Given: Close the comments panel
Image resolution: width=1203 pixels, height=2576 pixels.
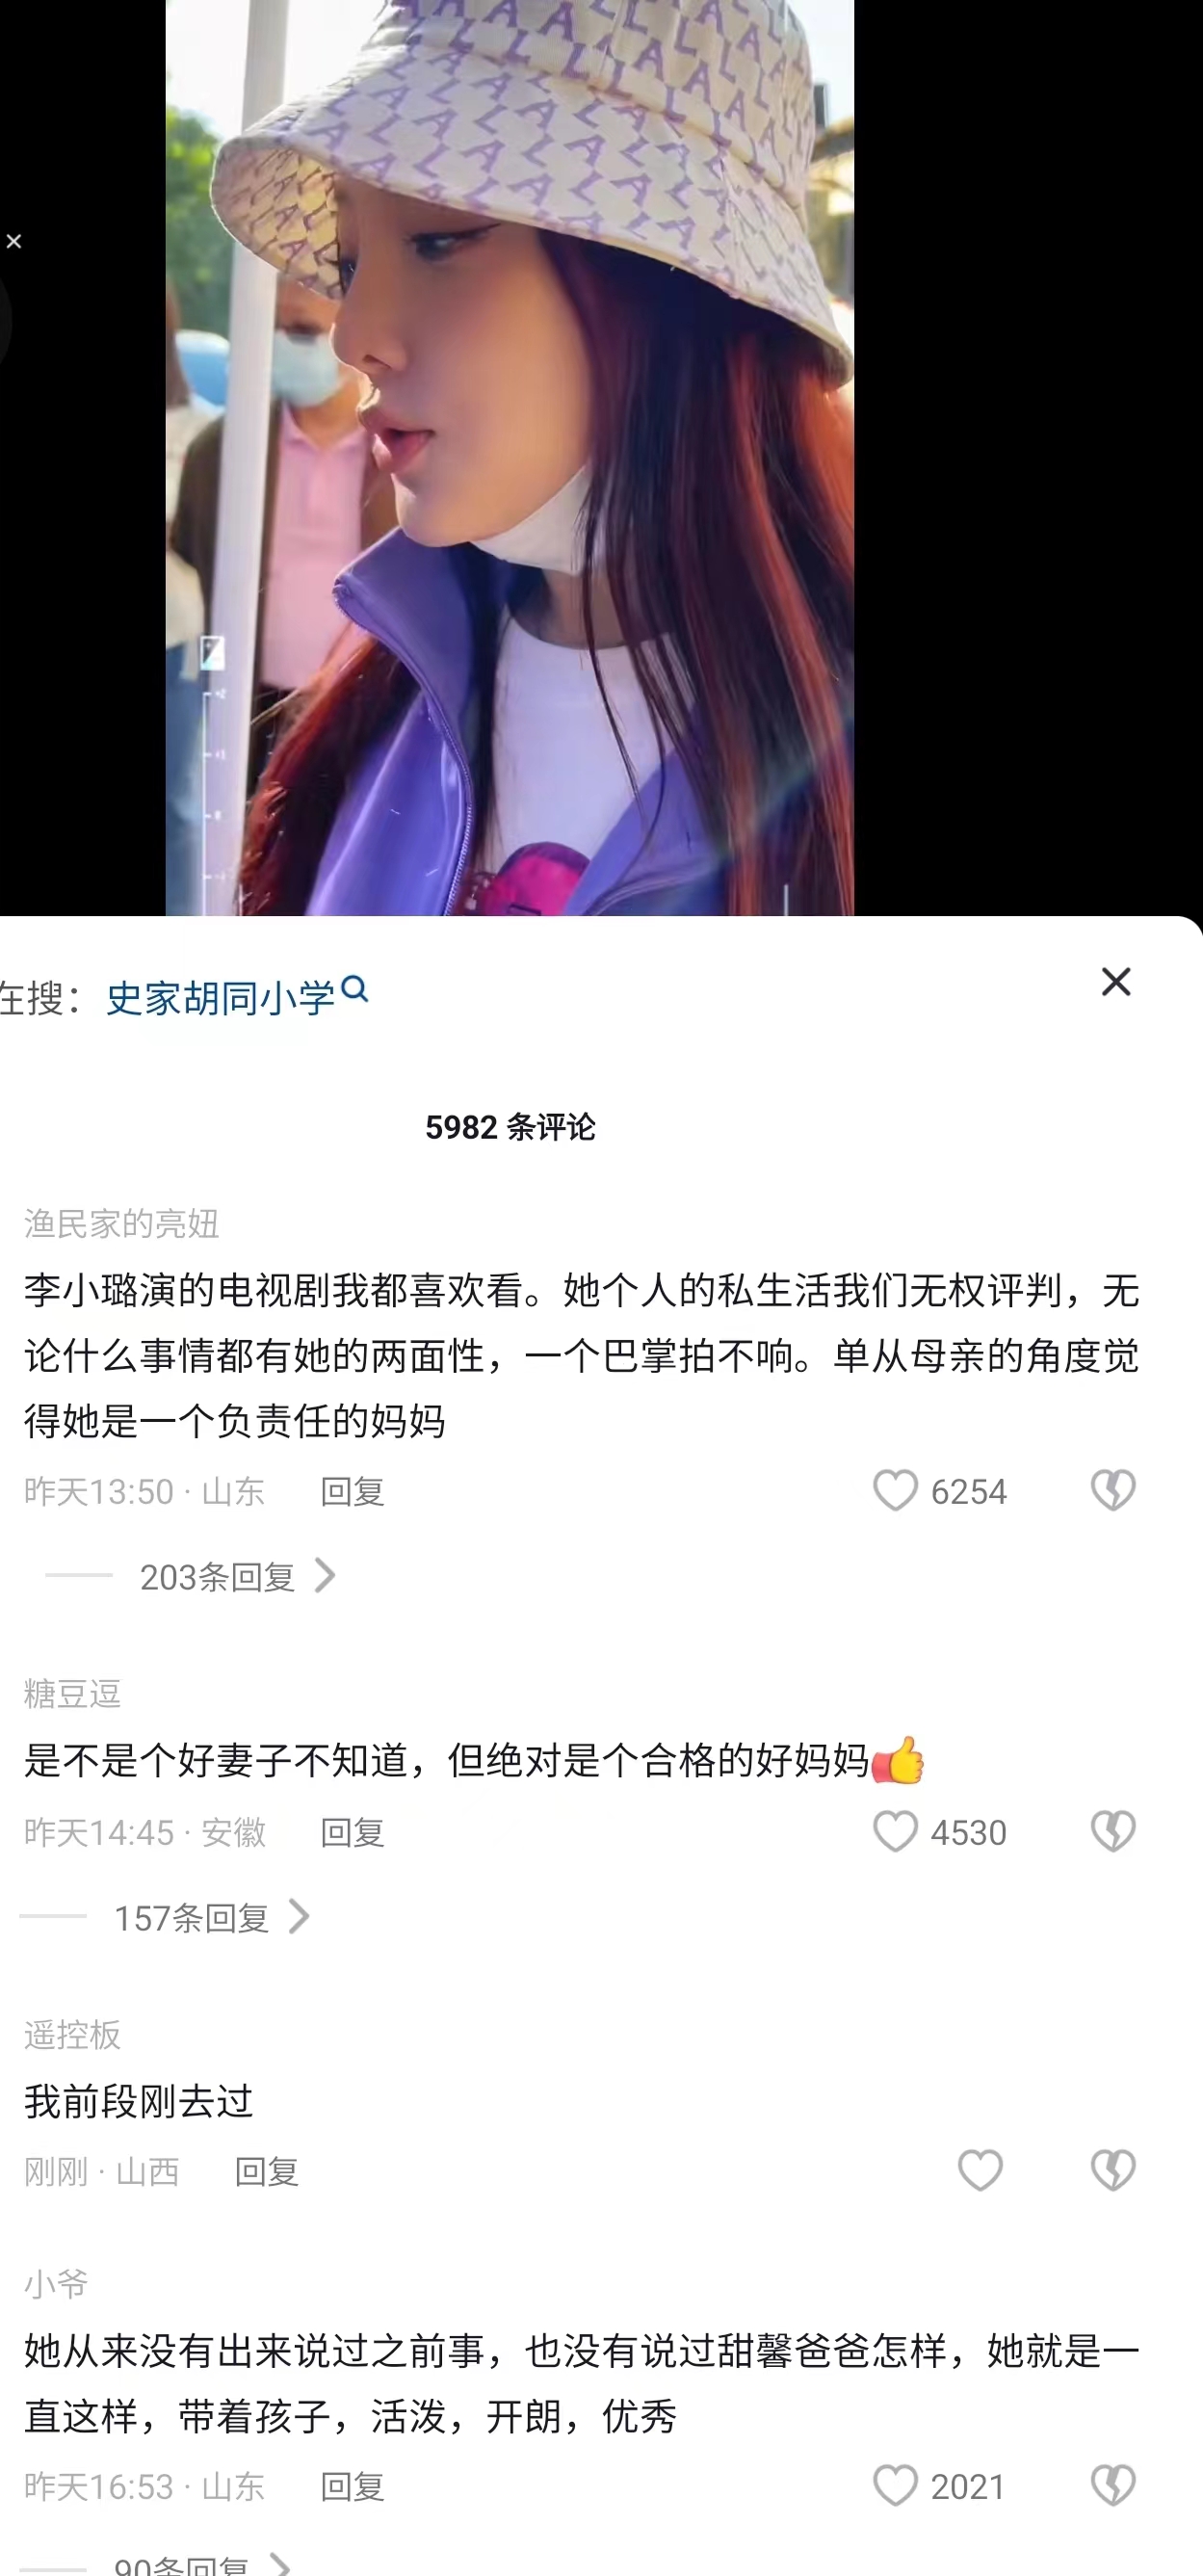Looking at the screenshot, I should click(1116, 982).
